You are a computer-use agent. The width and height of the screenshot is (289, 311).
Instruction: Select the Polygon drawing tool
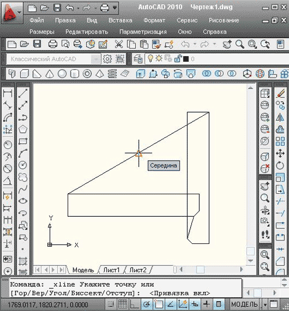pos(23,129)
